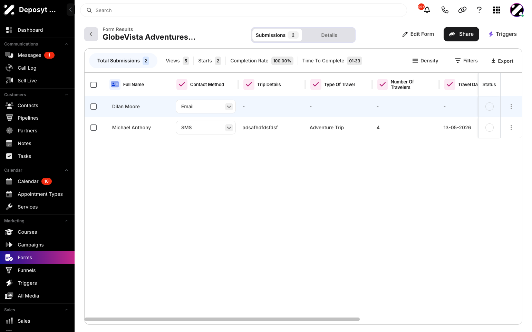
Task: Click the Edit Form button
Action: pyautogui.click(x=418, y=34)
